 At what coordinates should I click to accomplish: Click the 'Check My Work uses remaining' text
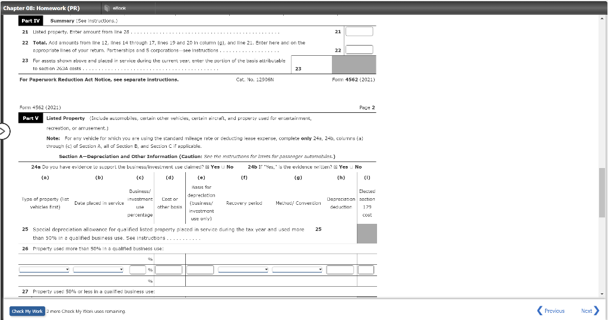point(86,311)
